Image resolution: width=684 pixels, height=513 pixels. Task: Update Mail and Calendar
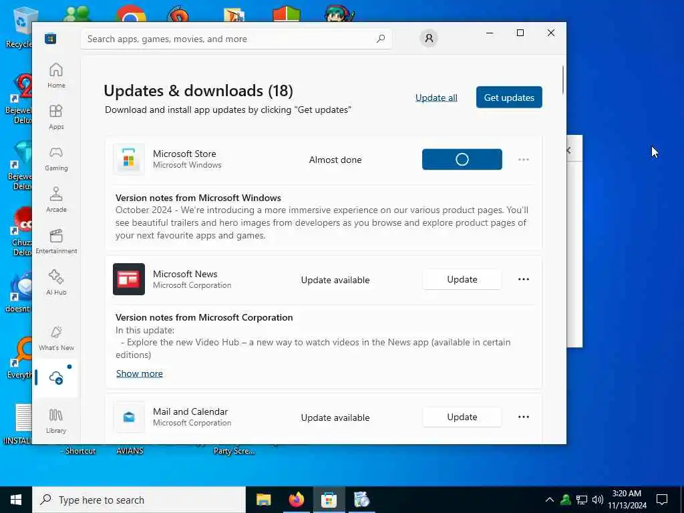[462, 417]
